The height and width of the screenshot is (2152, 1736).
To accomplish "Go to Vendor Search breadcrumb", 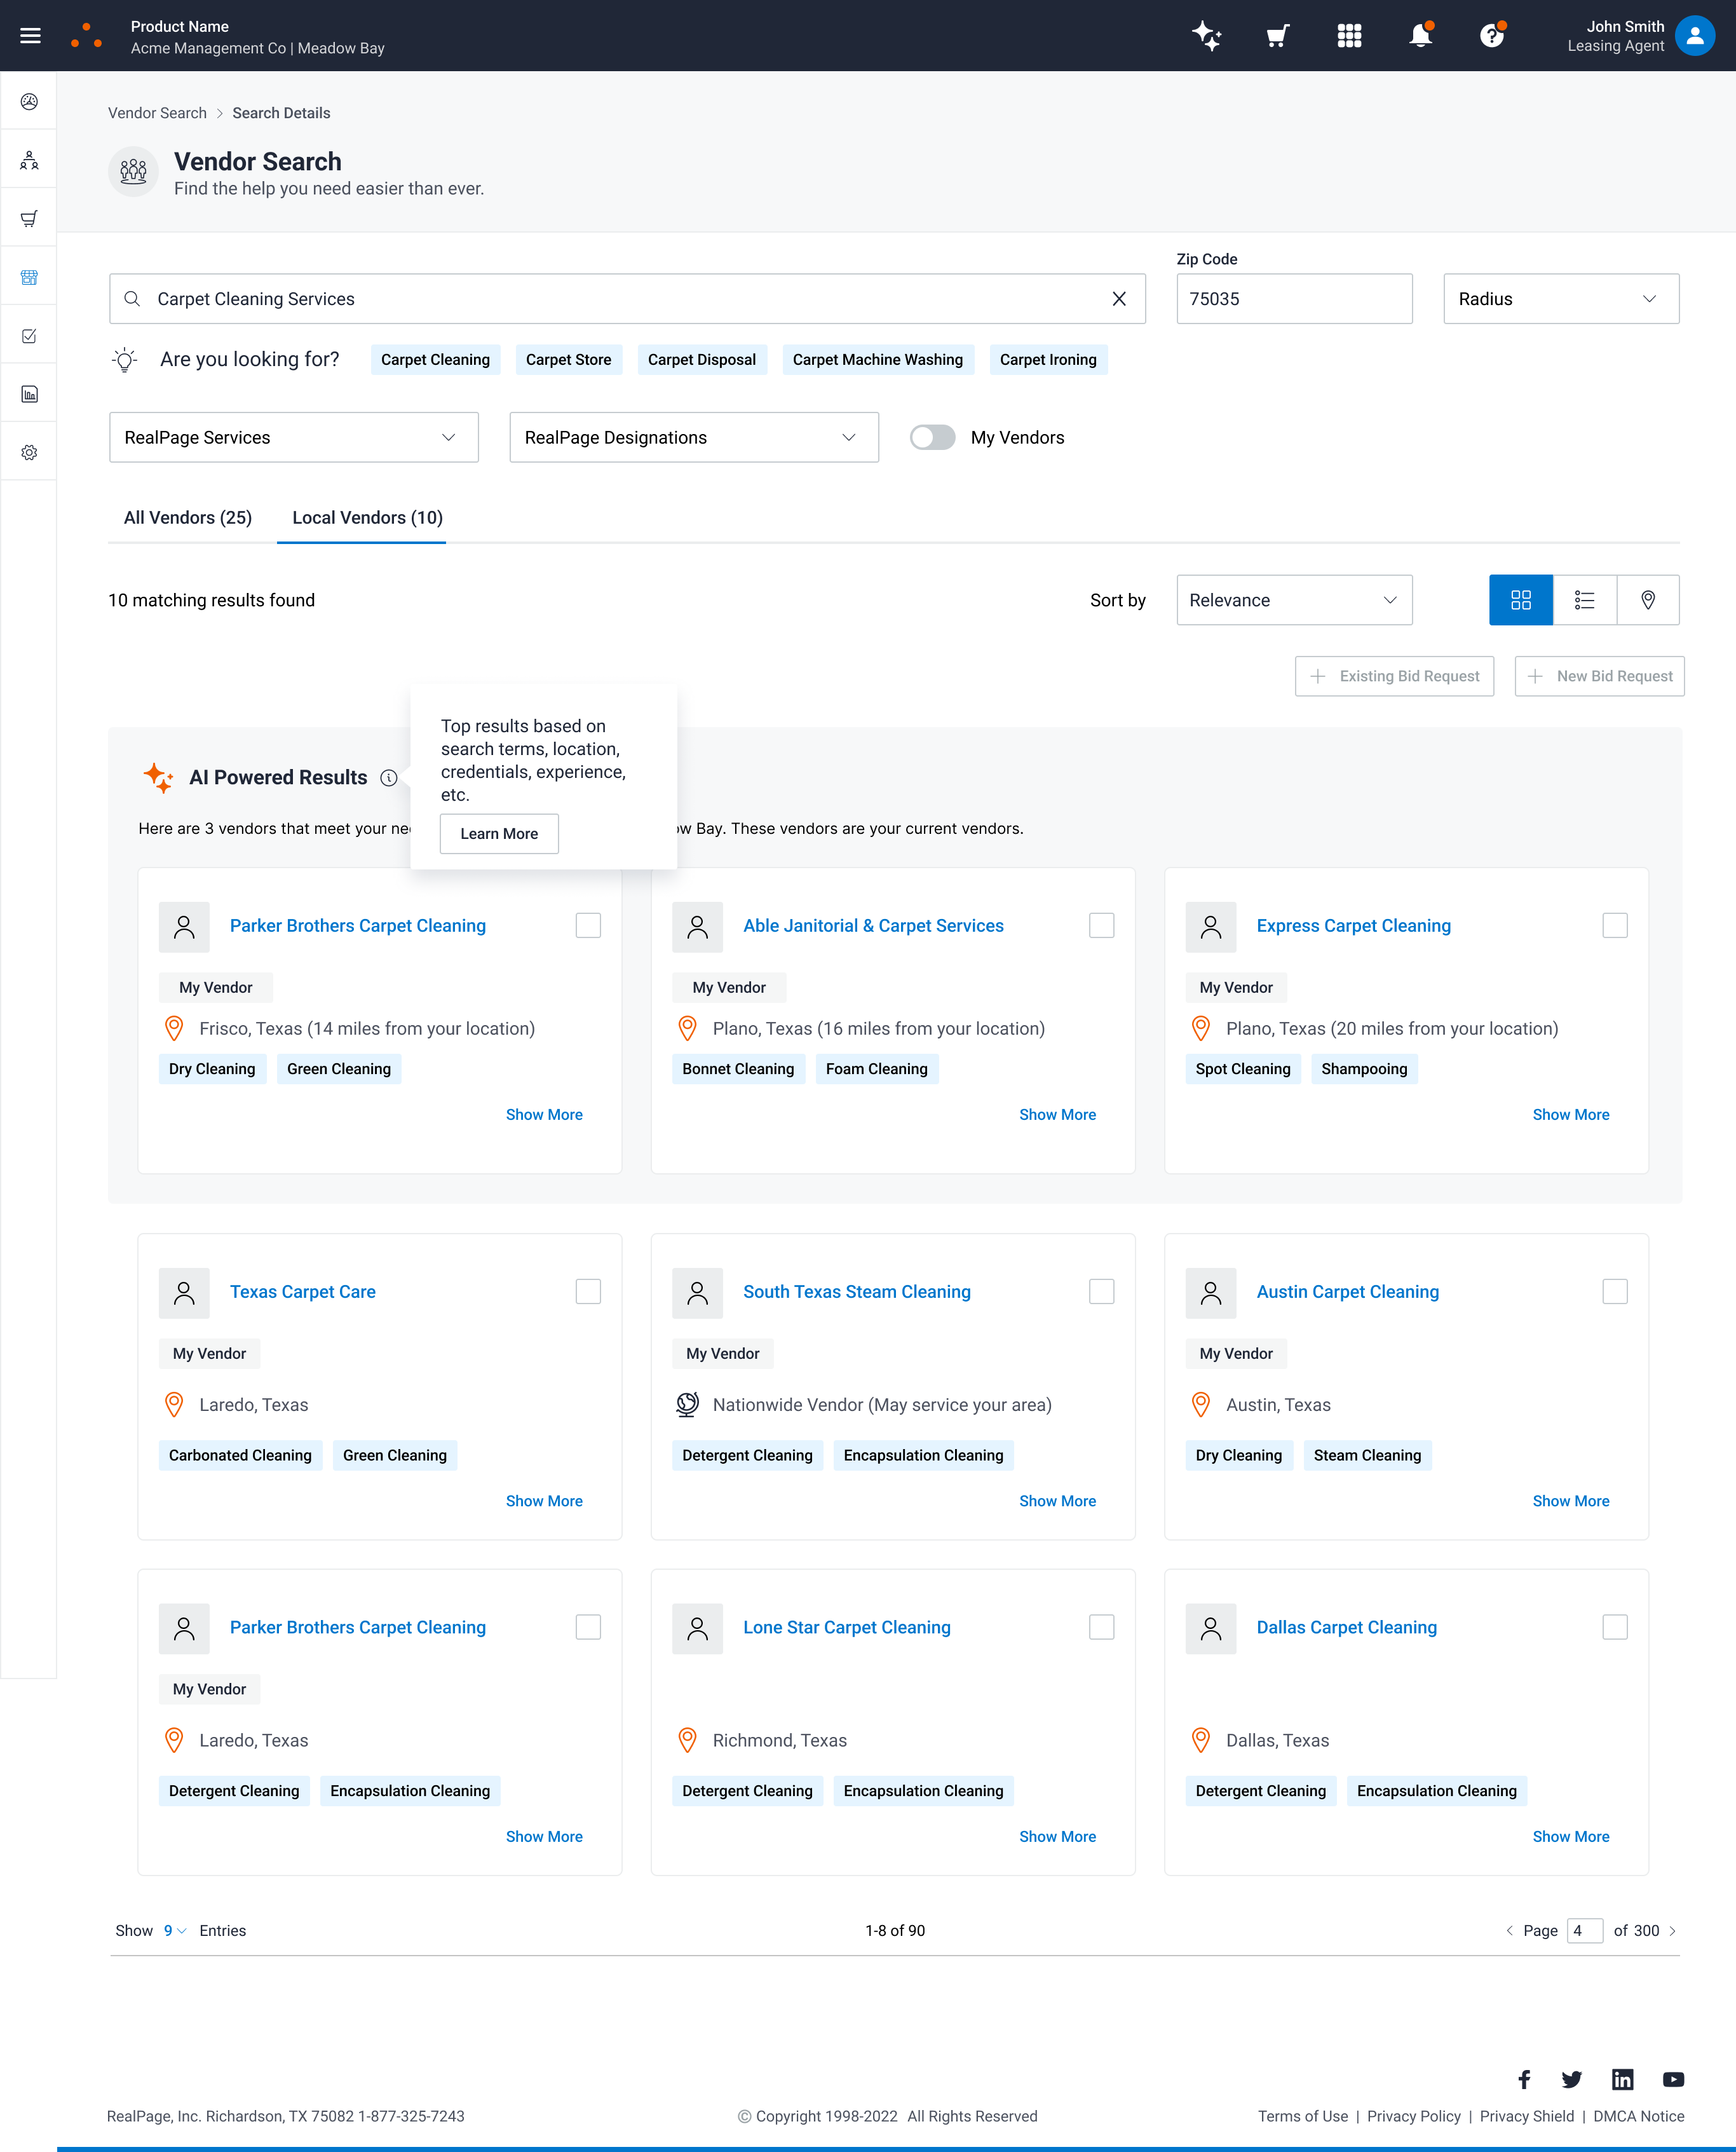I will [x=157, y=113].
